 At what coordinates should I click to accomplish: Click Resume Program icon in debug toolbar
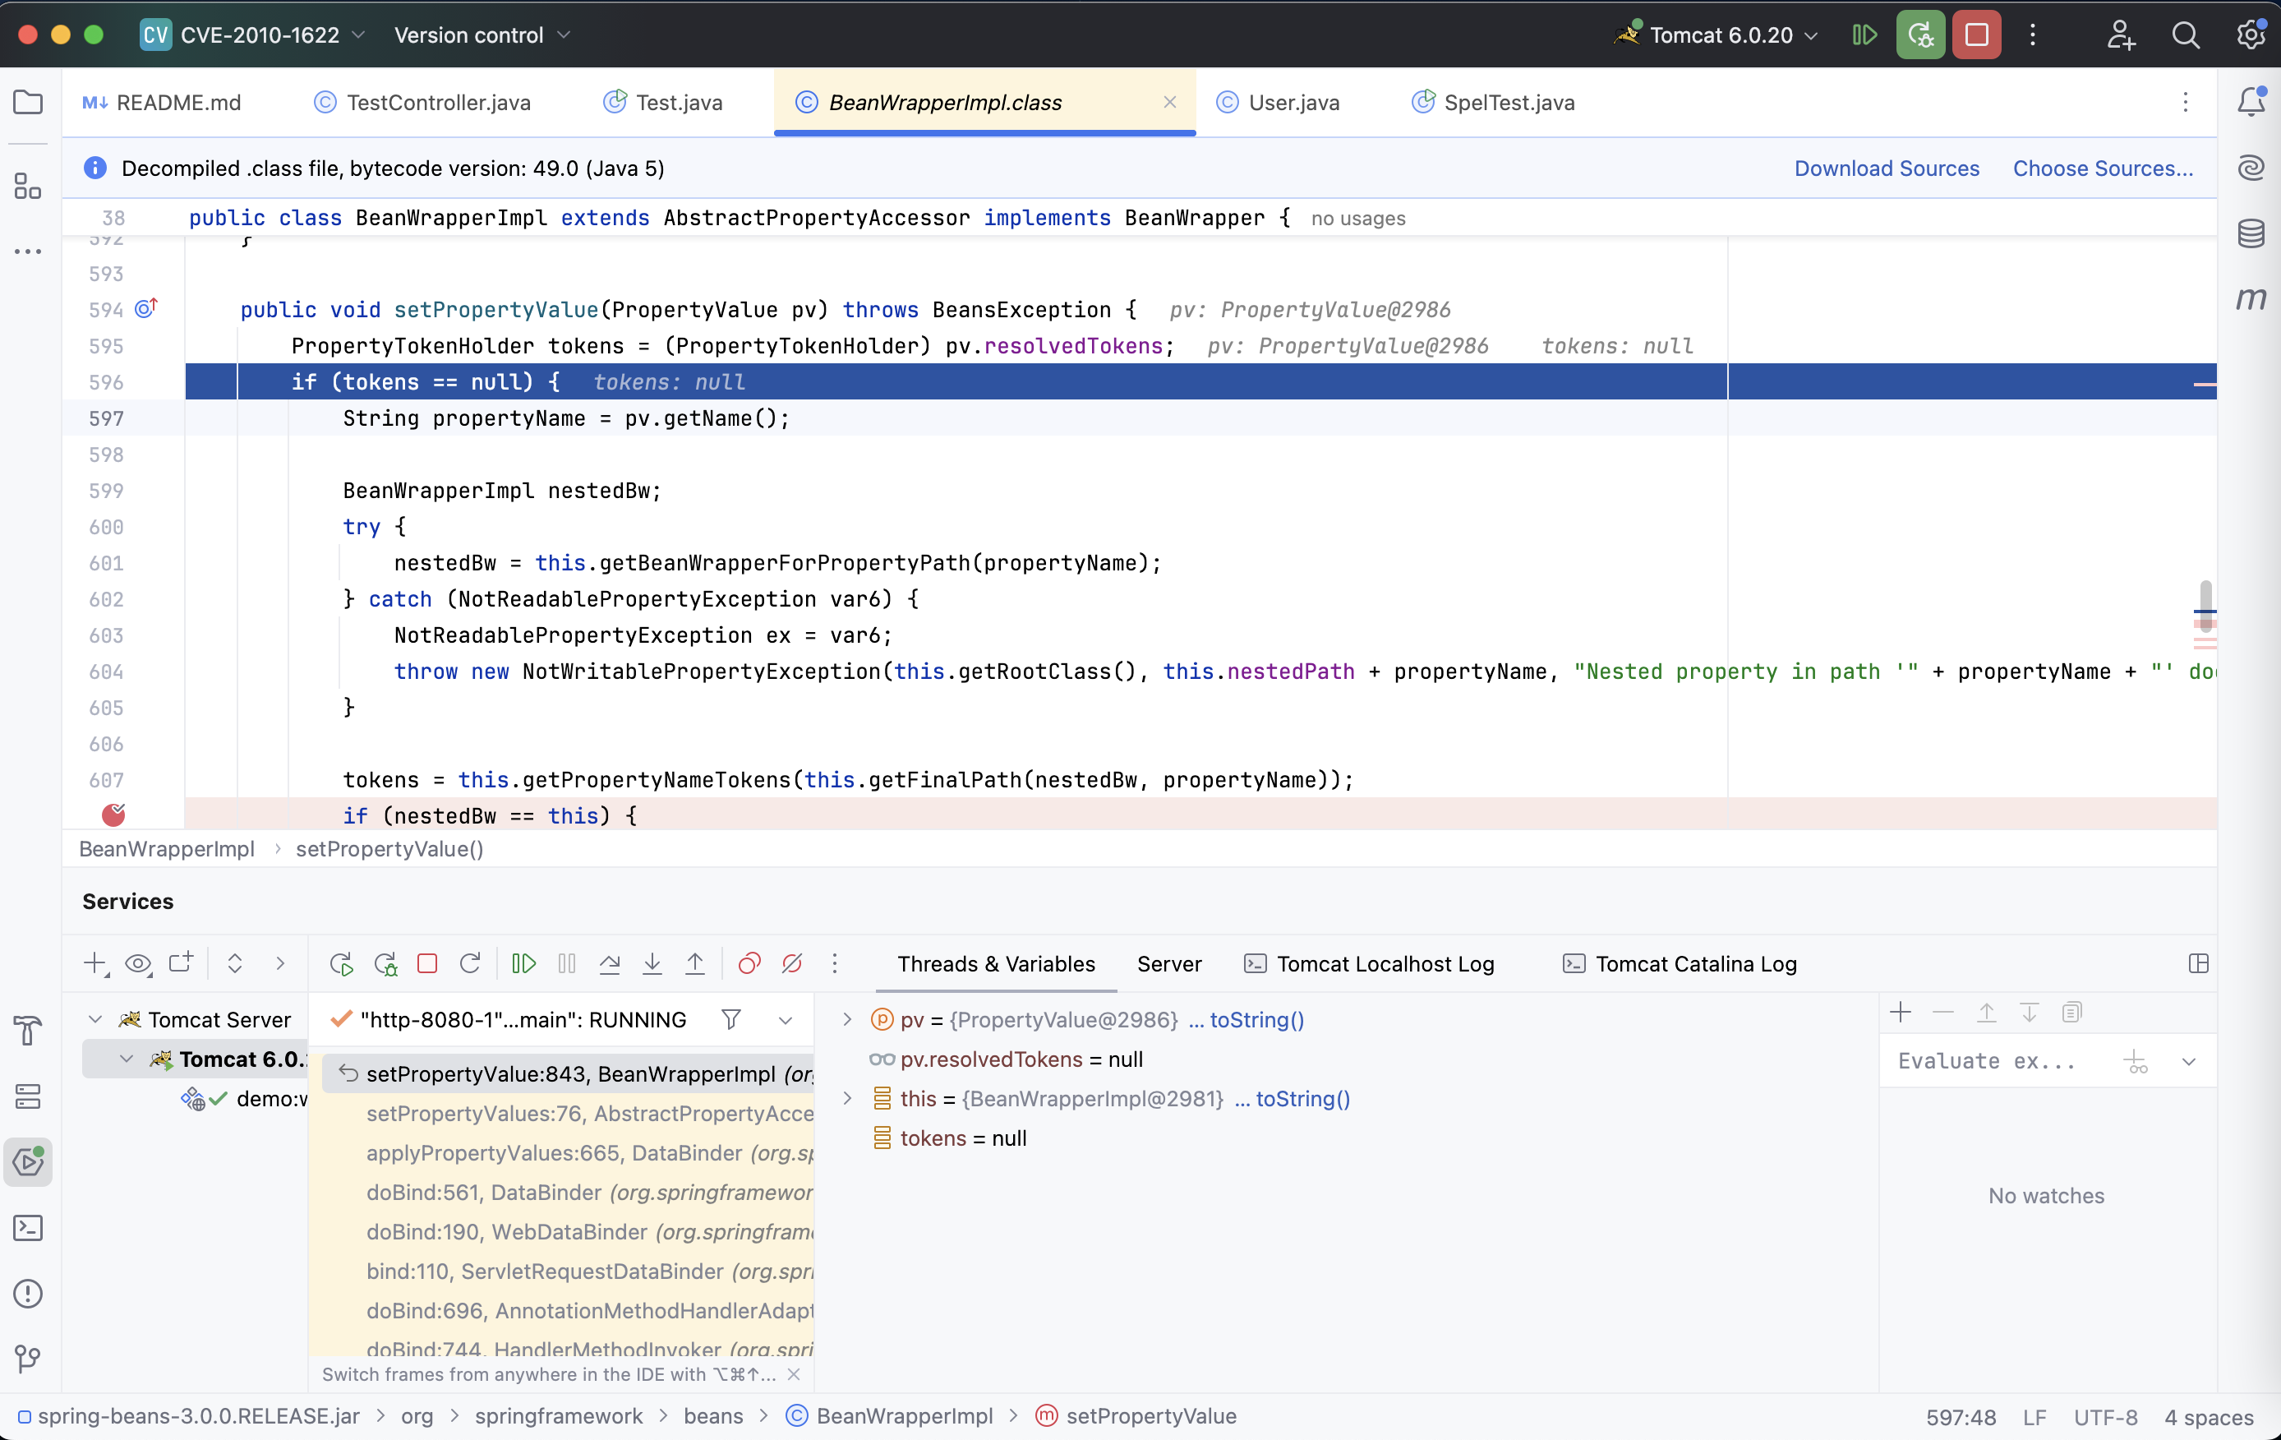523,963
